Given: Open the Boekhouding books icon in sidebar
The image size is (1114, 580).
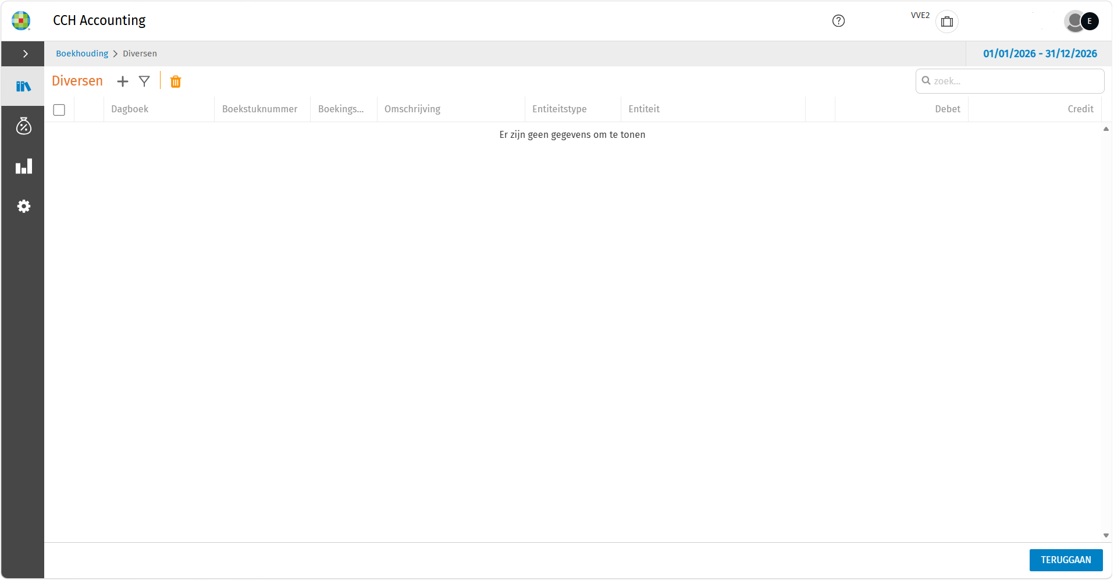Looking at the screenshot, I should coord(23,87).
